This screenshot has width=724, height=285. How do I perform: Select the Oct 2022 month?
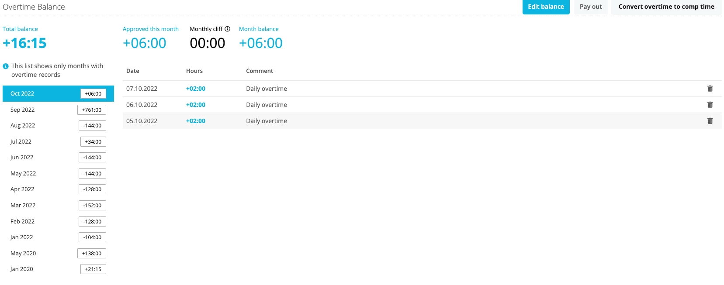click(58, 93)
